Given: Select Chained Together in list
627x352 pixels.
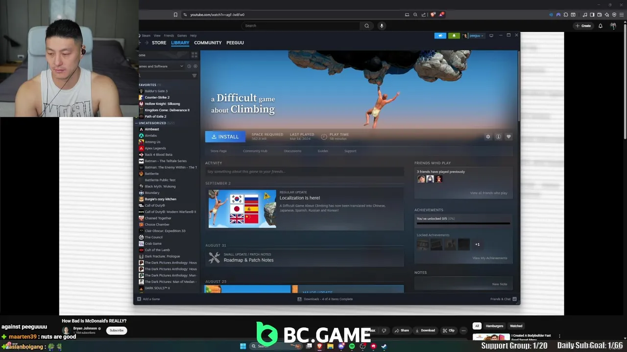Looking at the screenshot, I should tap(158, 218).
